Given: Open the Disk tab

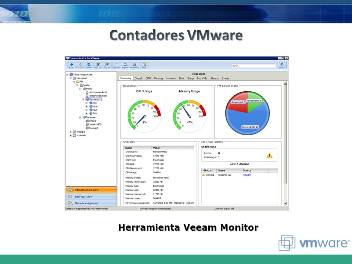Looking at the screenshot, I should click(x=181, y=78).
